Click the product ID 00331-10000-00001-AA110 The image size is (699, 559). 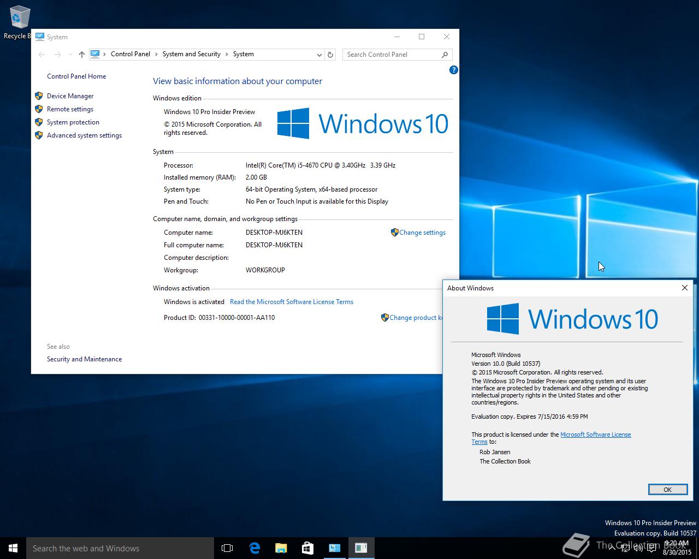(236, 318)
